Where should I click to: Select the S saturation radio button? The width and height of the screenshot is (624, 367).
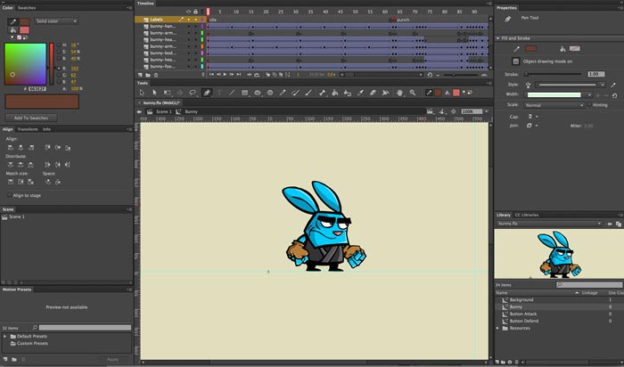[59, 52]
